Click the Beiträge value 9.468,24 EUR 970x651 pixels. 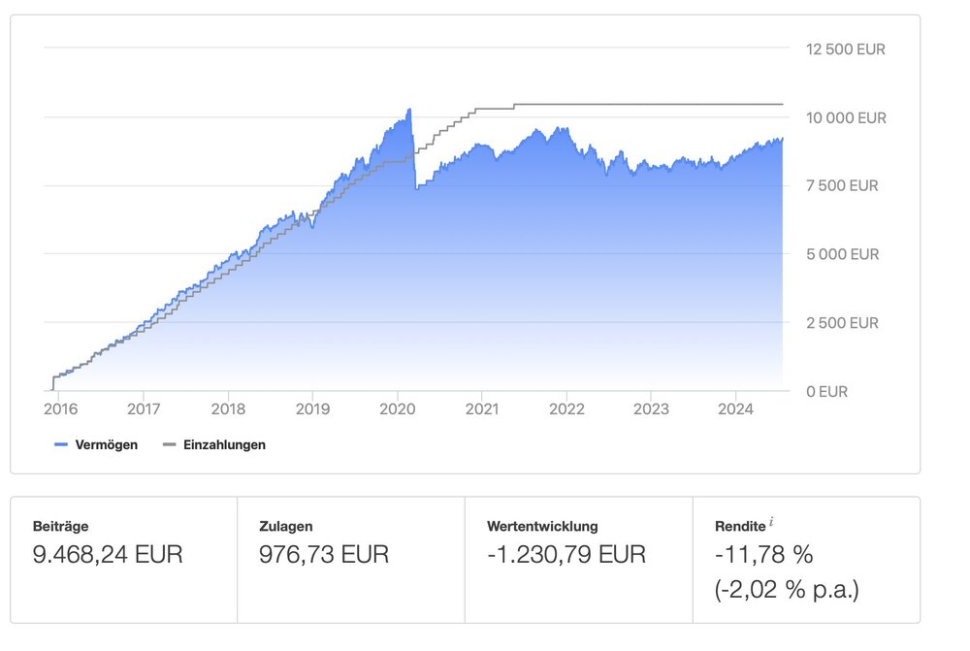[x=108, y=555]
